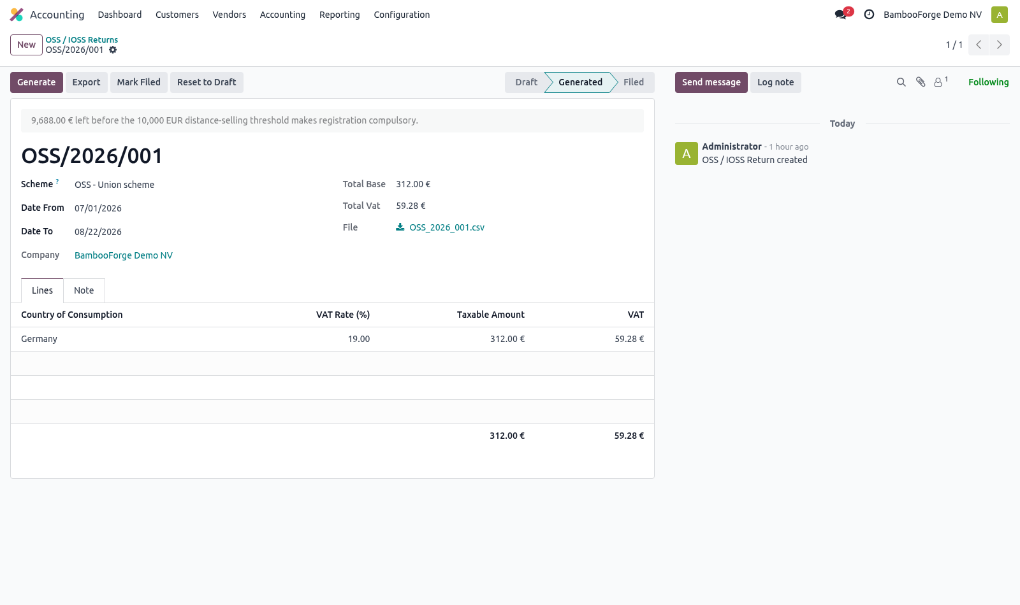Viewport: 1020px width, 605px height.
Task: Open the conversations message icon
Action: (x=841, y=15)
